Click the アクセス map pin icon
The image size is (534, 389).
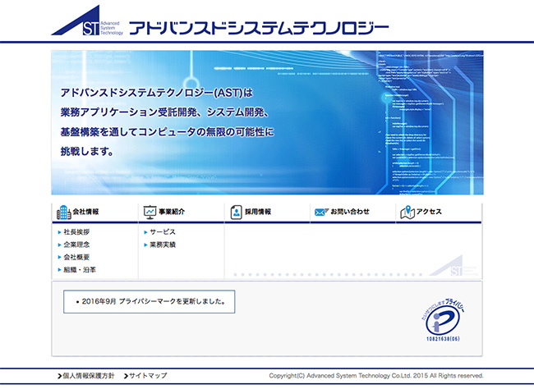407,213
